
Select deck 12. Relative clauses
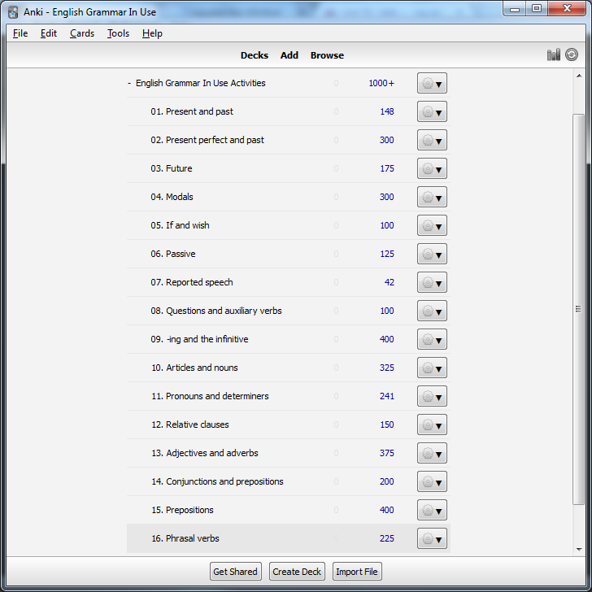(x=190, y=424)
